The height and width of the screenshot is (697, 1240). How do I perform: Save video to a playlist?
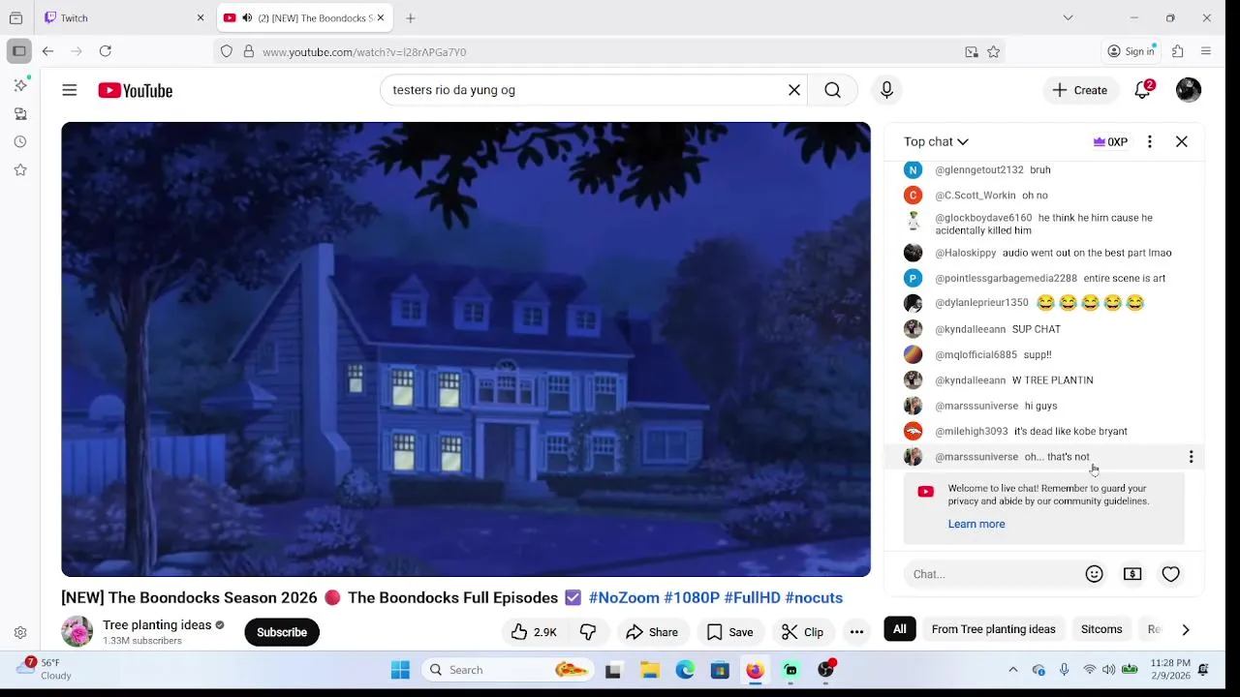(x=729, y=632)
